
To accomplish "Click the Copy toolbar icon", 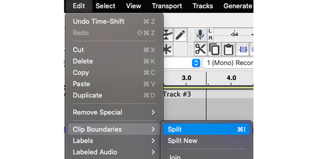I will [214, 49].
